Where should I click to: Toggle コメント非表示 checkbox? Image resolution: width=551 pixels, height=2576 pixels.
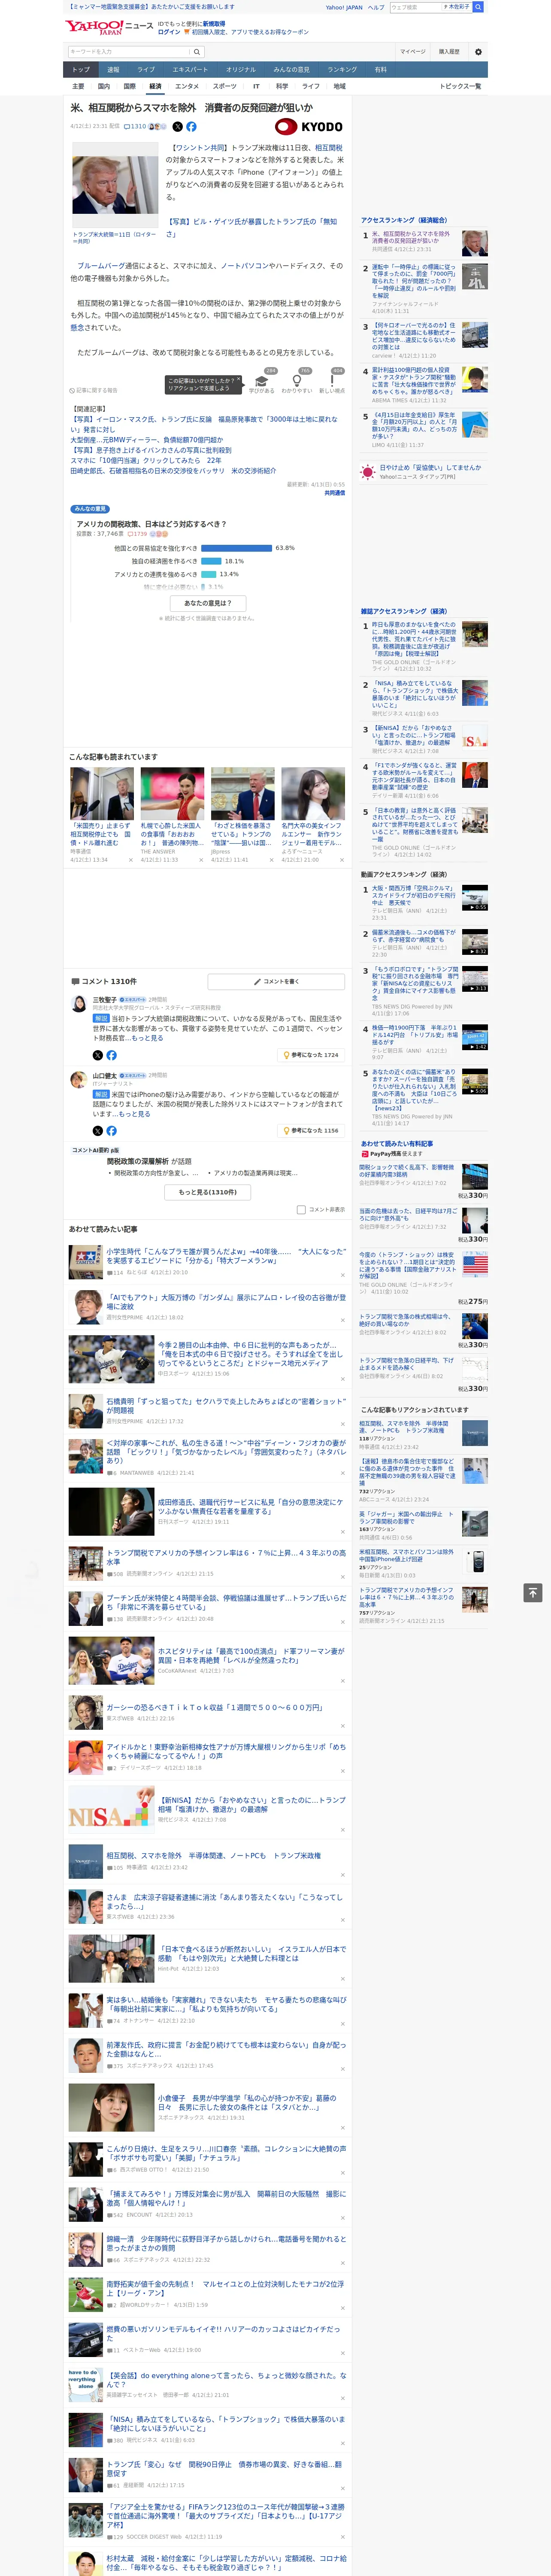coord(301,1209)
